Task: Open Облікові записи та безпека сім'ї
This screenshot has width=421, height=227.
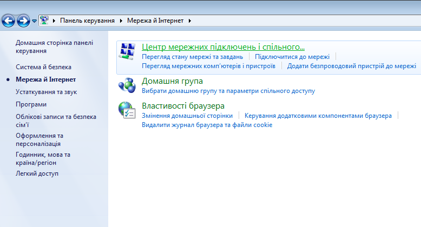Action: [56, 121]
